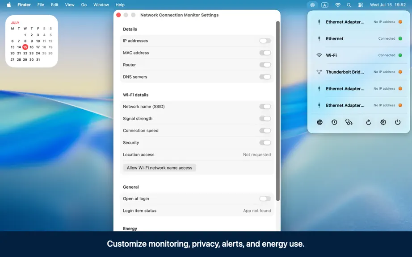Toggle the Router switch
Image resolution: width=412 pixels, height=257 pixels.
(265, 65)
